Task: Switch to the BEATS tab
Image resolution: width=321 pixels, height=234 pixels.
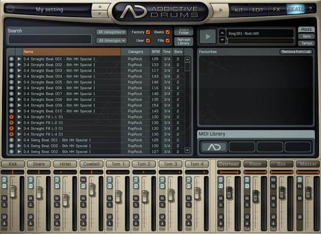Action: coord(296,9)
